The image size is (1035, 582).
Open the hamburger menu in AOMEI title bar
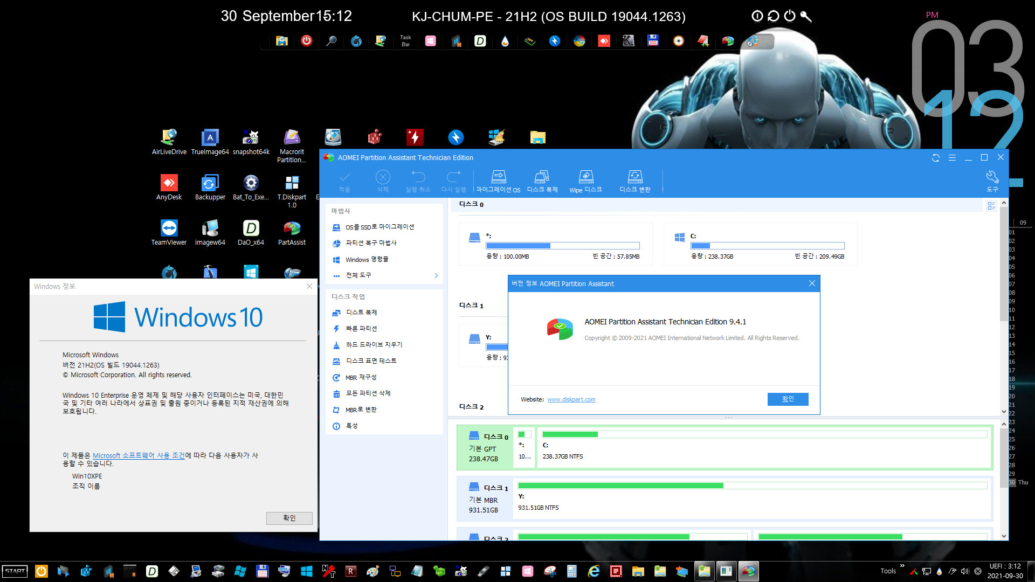(x=952, y=157)
